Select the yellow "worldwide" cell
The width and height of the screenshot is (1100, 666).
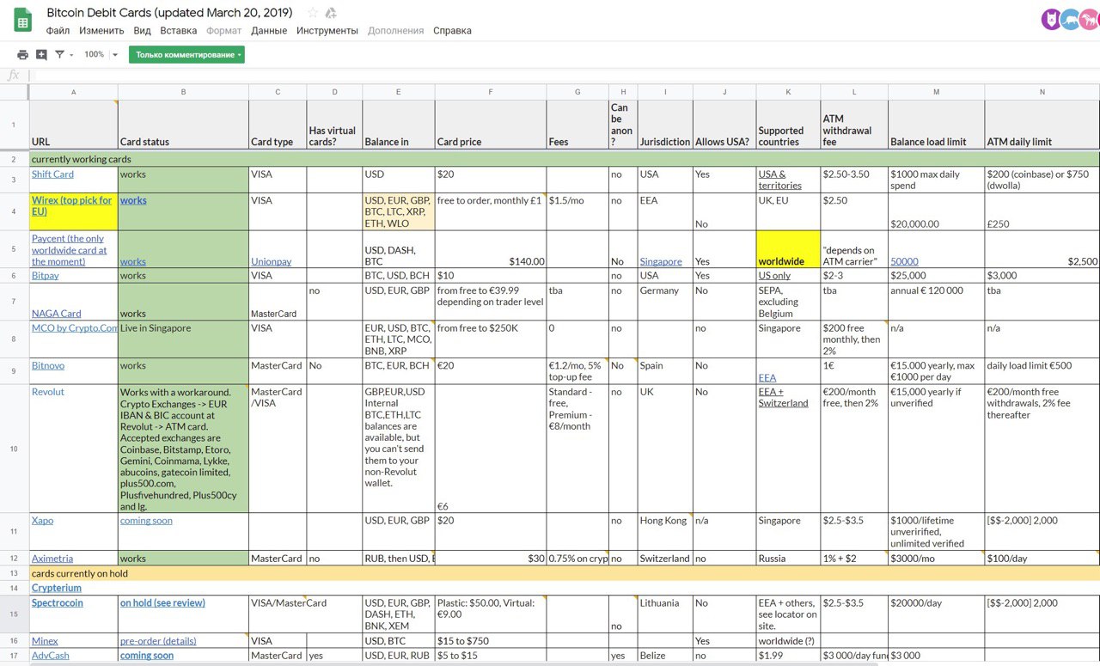pos(788,249)
